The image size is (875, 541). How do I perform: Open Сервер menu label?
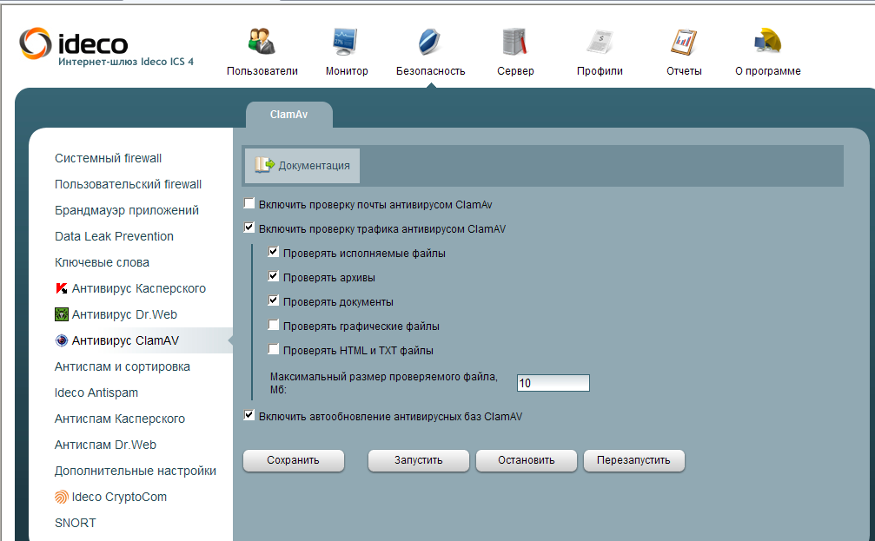click(515, 71)
